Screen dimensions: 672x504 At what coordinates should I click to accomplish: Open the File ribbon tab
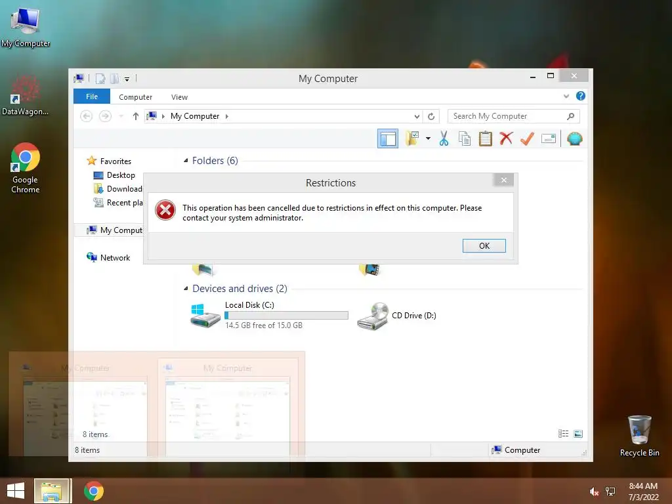pos(92,96)
